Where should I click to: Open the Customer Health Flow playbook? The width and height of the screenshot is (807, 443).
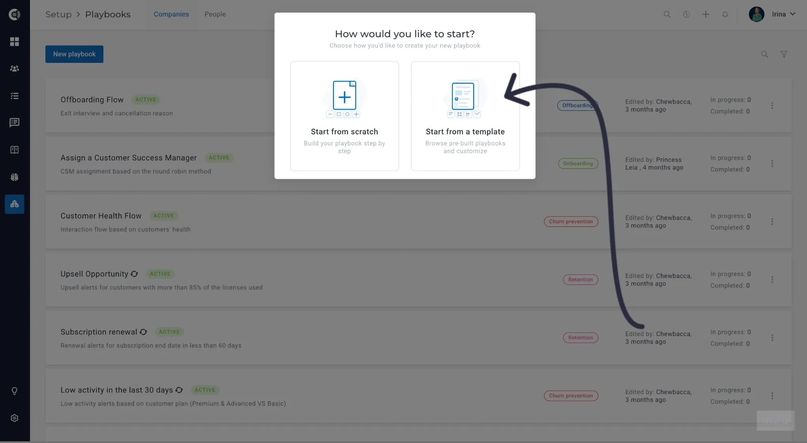(x=101, y=216)
